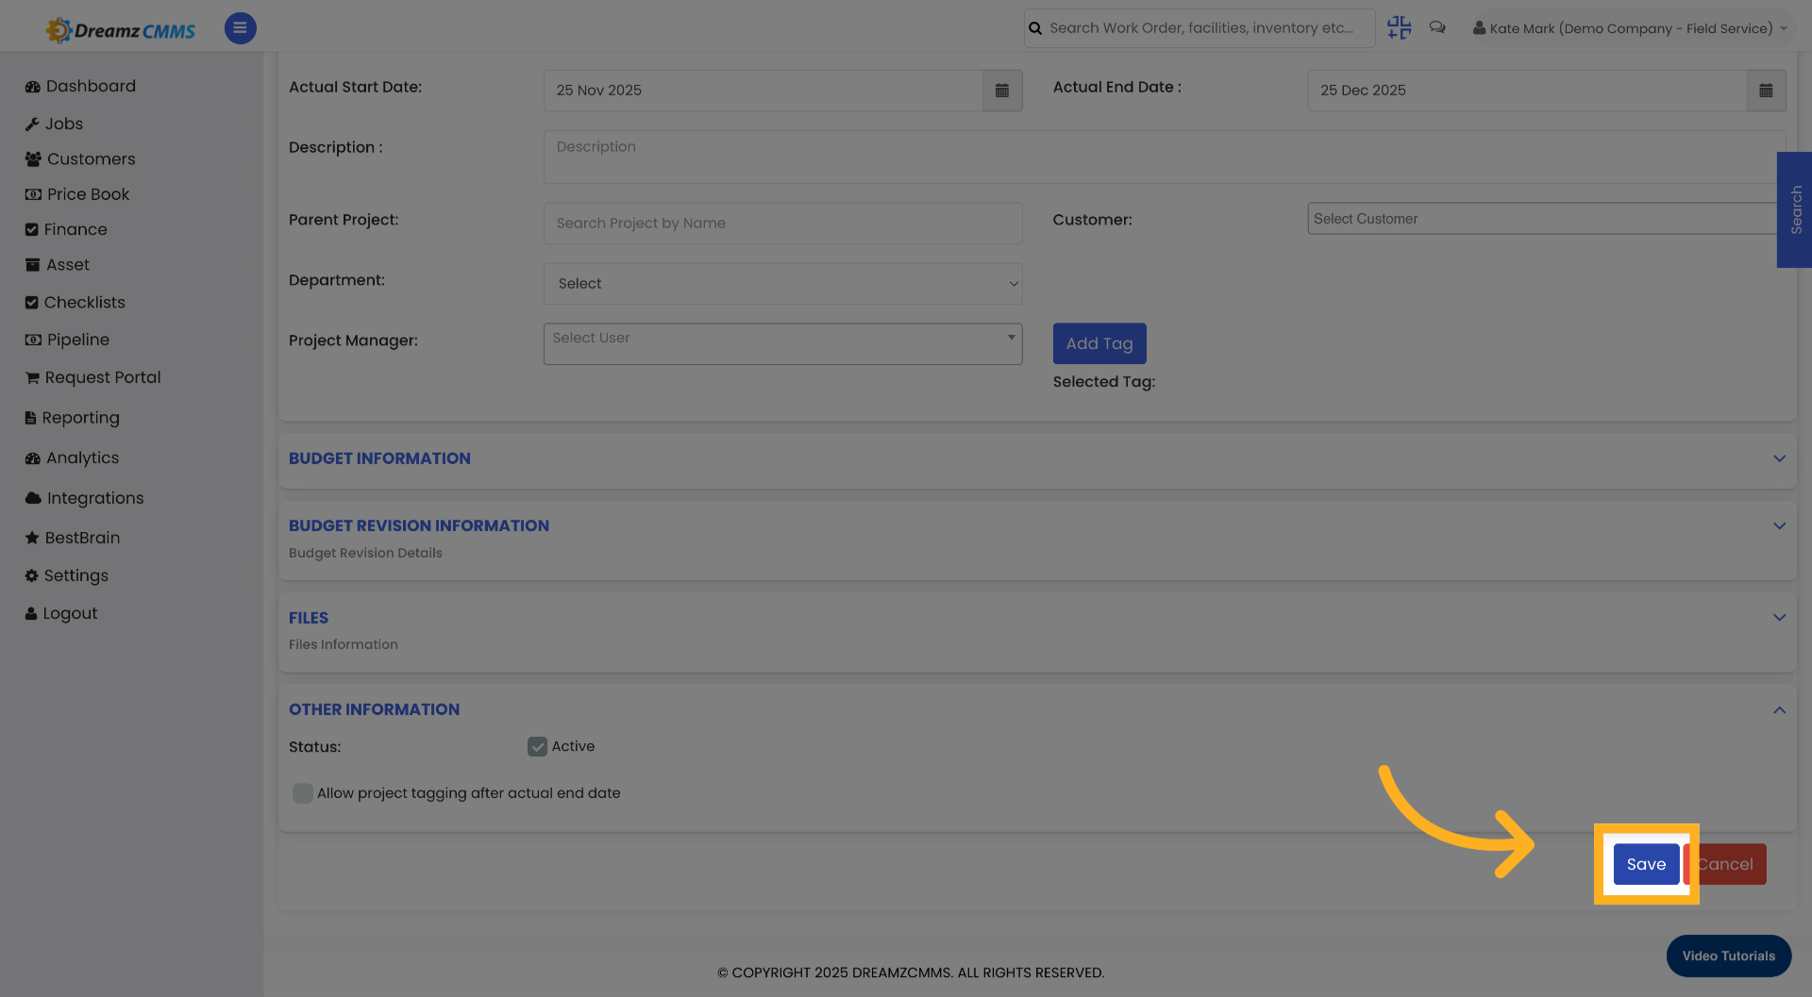Open the vertical Search side tab
1812x997 pixels.
1795,209
